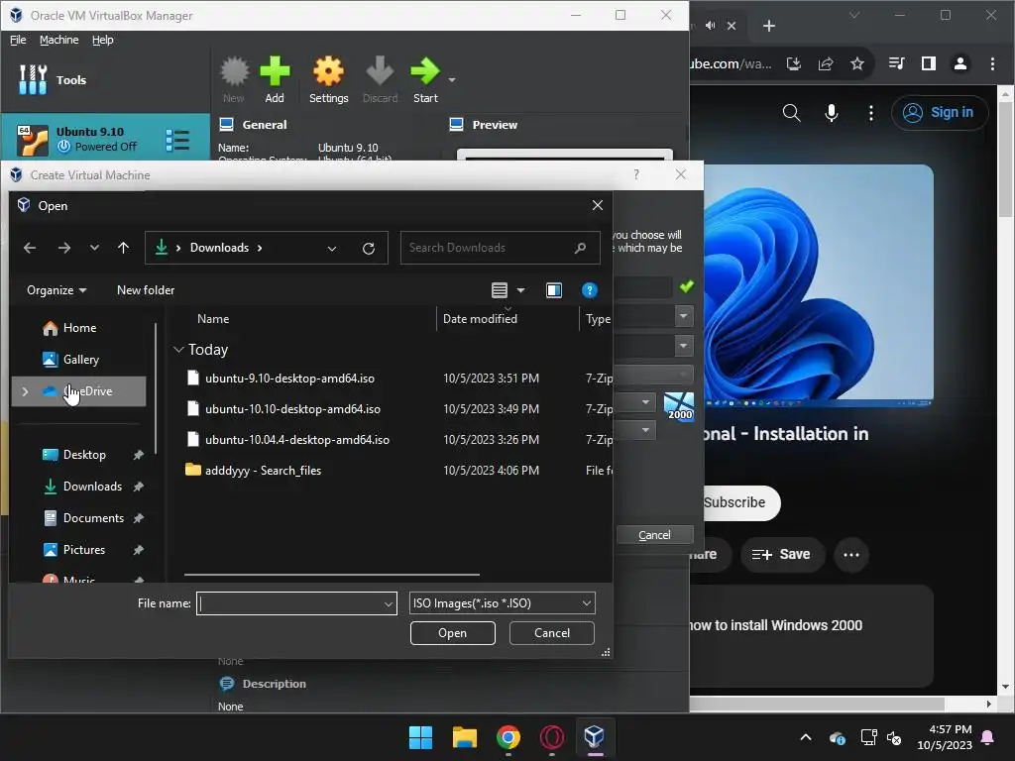This screenshot has height=761, width=1015.
Task: Collapse the Today file group
Action: coord(178,350)
